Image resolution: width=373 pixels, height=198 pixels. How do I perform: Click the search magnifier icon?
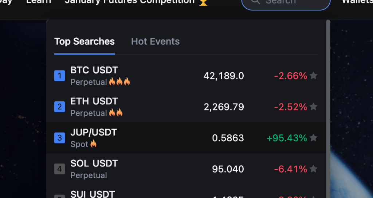[255, 1]
